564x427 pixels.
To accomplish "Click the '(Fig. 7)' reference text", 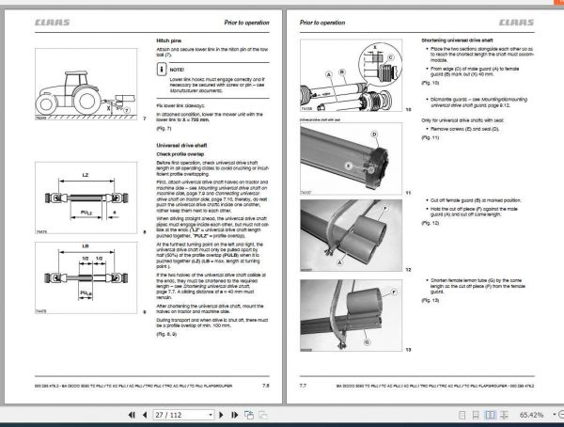I will click(x=164, y=129).
